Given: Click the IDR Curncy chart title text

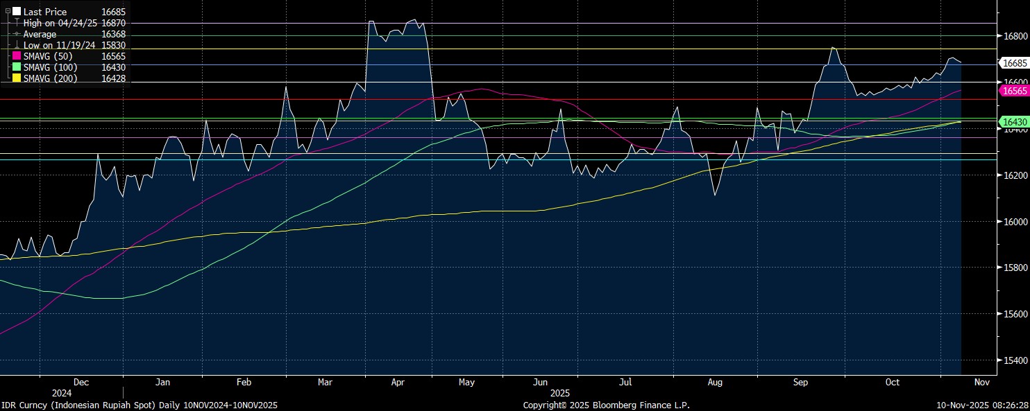Looking at the screenshot, I should pyautogui.click(x=139, y=405).
